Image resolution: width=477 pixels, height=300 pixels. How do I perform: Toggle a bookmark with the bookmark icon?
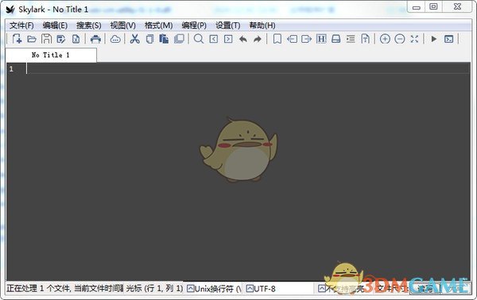pyautogui.click(x=277, y=39)
